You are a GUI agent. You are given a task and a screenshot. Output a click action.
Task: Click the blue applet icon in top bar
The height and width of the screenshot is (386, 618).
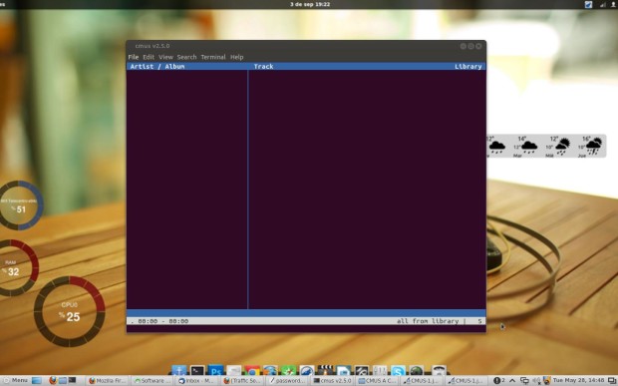pyautogui.click(x=588, y=4)
